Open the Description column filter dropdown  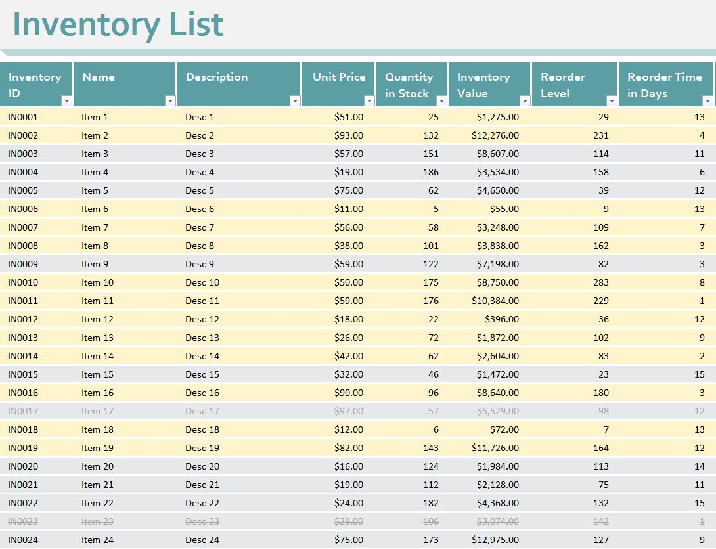coord(296,101)
